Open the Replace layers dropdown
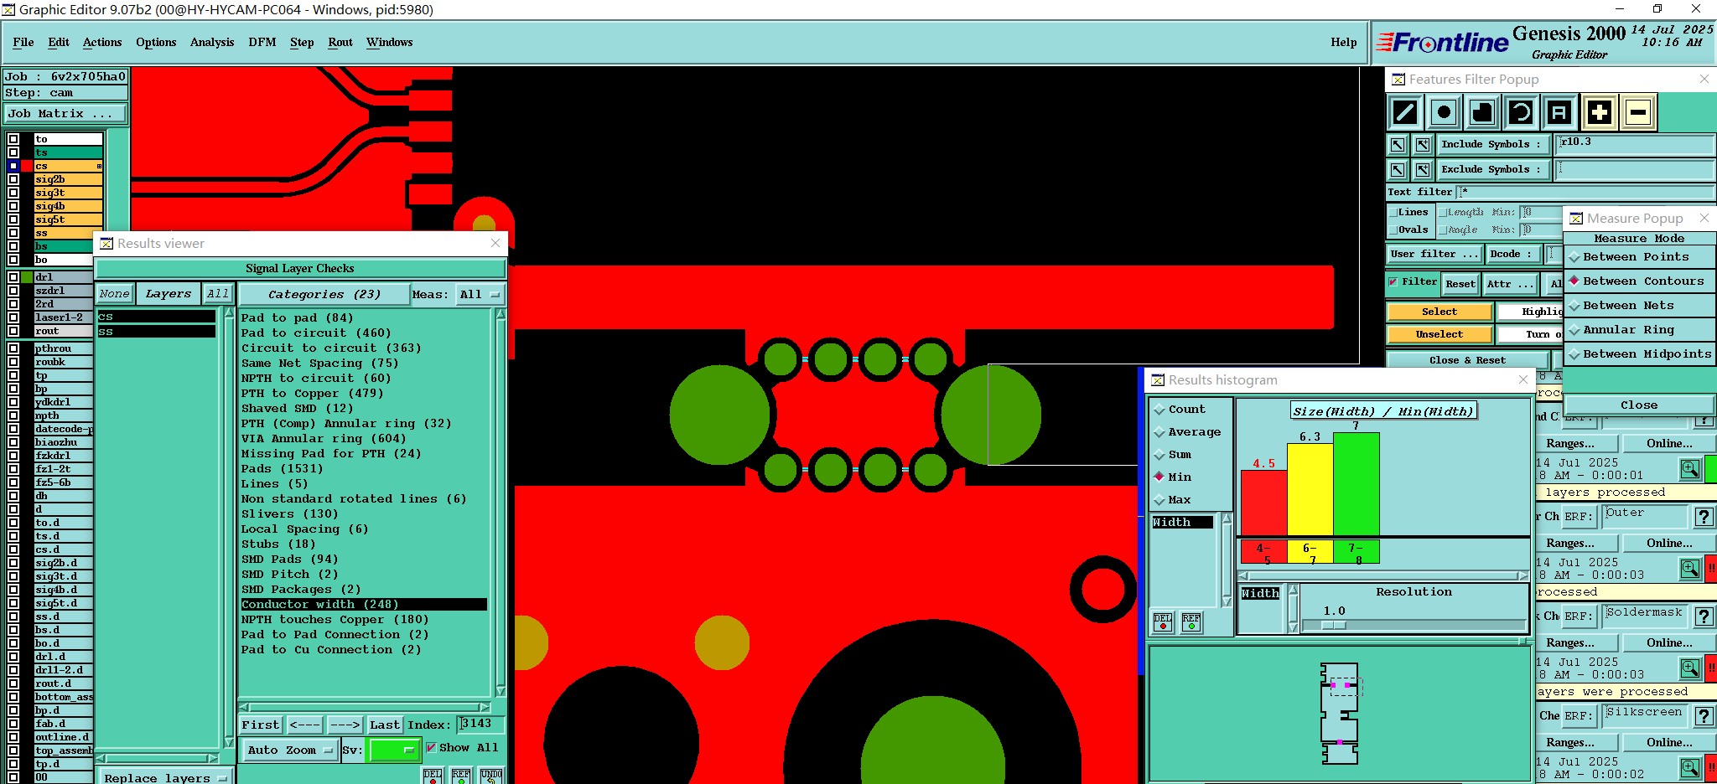The image size is (1717, 784). click(165, 777)
